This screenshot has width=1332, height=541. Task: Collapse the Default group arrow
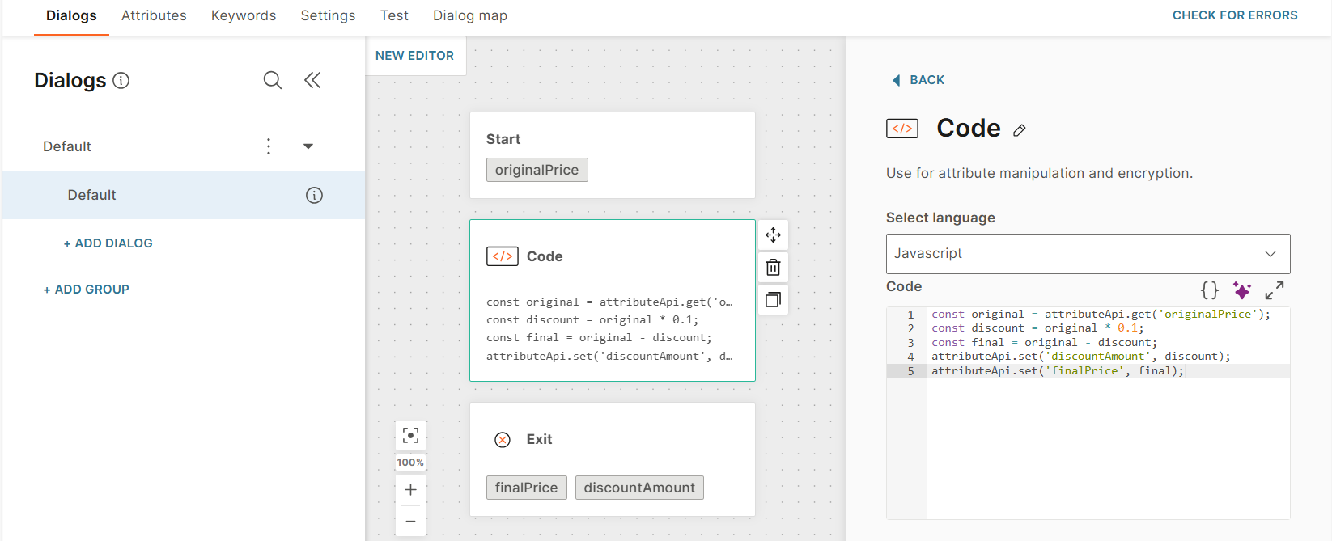pyautogui.click(x=308, y=146)
